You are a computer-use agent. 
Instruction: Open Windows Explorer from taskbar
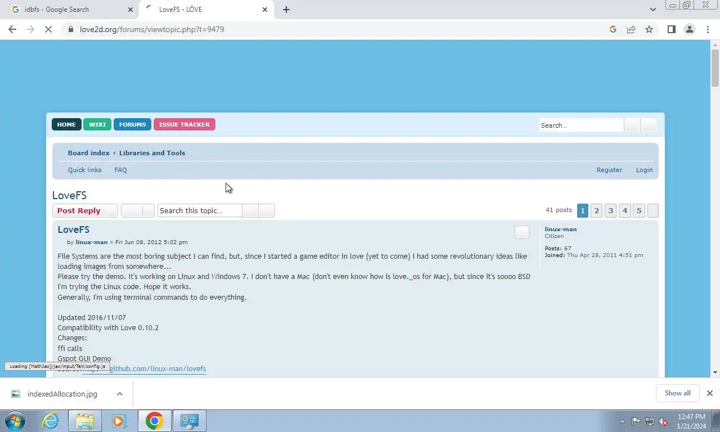coord(85,421)
